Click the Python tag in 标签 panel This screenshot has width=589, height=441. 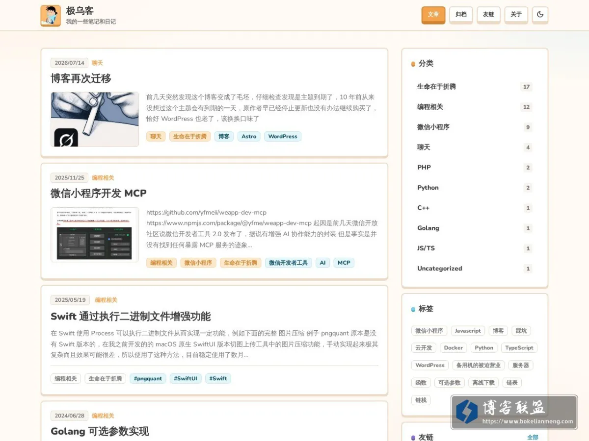[x=484, y=348]
